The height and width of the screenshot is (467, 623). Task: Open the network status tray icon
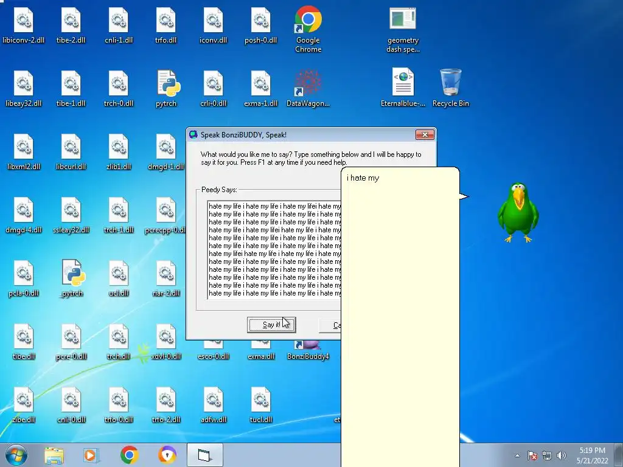pos(547,455)
